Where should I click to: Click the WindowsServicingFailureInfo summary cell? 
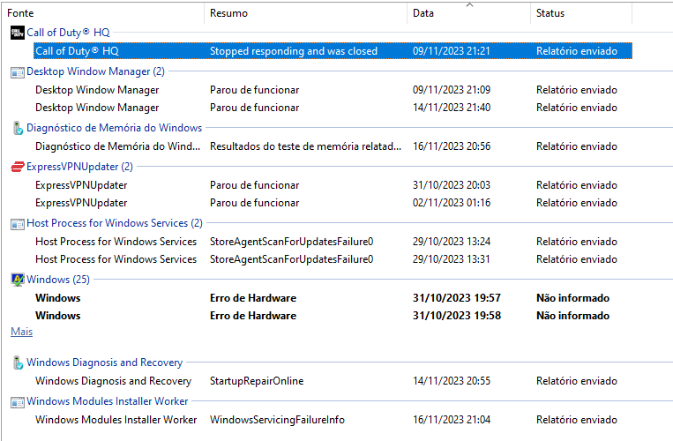tap(277, 420)
